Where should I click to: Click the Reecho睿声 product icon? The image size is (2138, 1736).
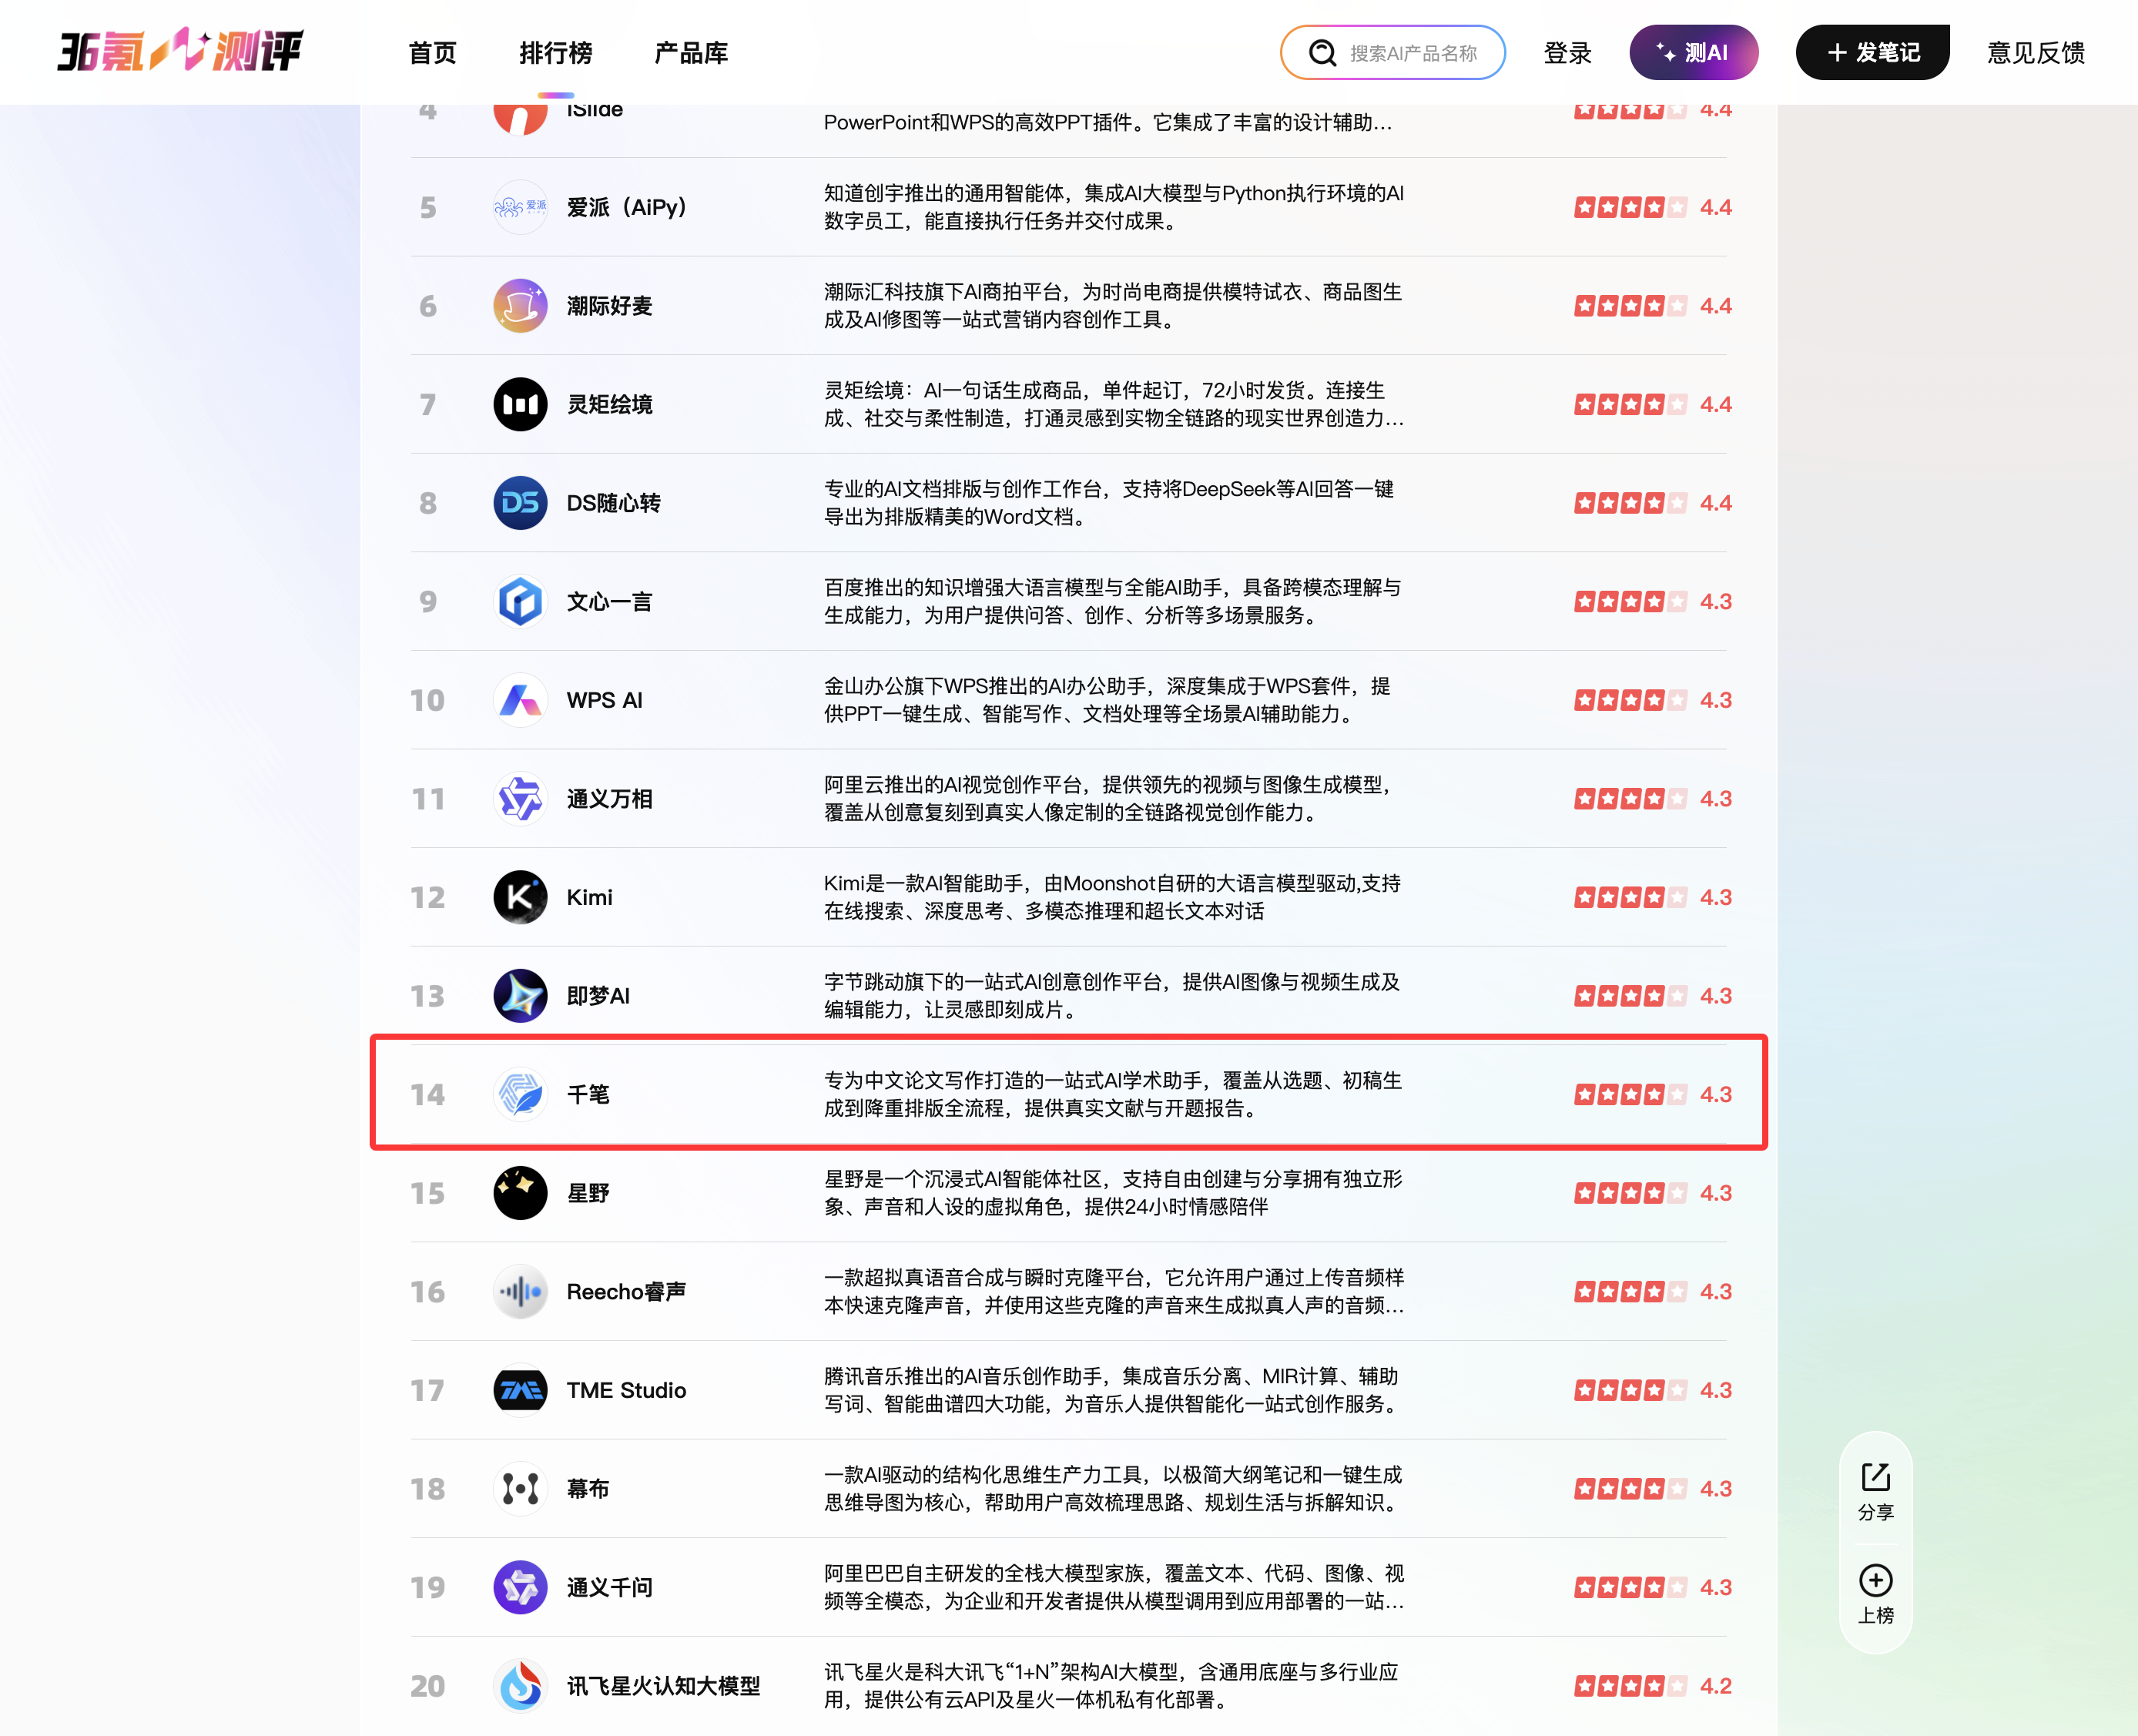pyautogui.click(x=520, y=1292)
